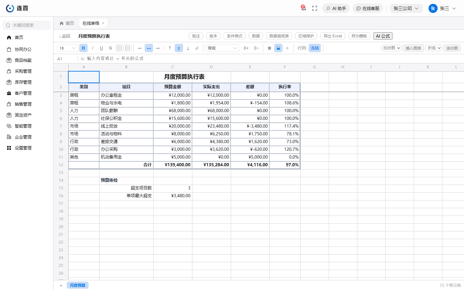Image resolution: width=464 pixels, height=290 pixels.
Task: Open the 常规 number format dropdown
Action: pos(223,48)
